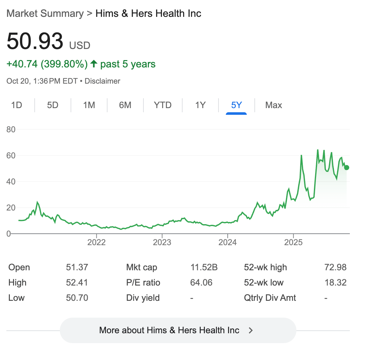Select the 1D time range tab

coord(17,105)
